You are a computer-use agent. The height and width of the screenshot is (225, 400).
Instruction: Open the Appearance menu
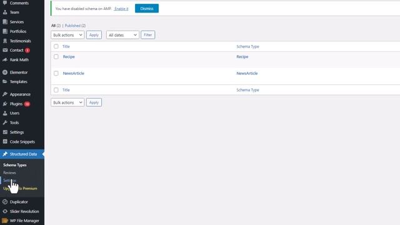pyautogui.click(x=22, y=94)
